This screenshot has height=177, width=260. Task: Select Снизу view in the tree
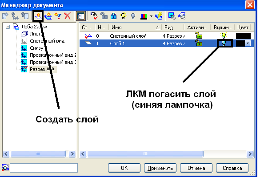pos(36,48)
